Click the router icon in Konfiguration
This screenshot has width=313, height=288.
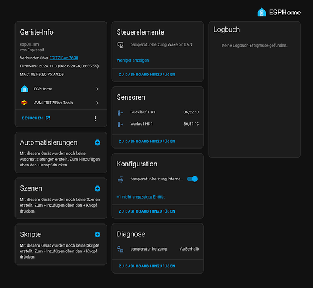pos(120,179)
